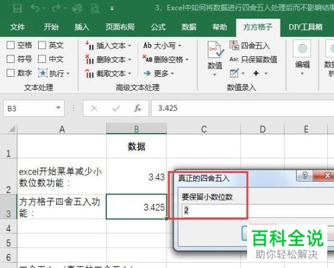Click cell B1 containing 数据
The image size is (334, 268).
[x=136, y=146]
